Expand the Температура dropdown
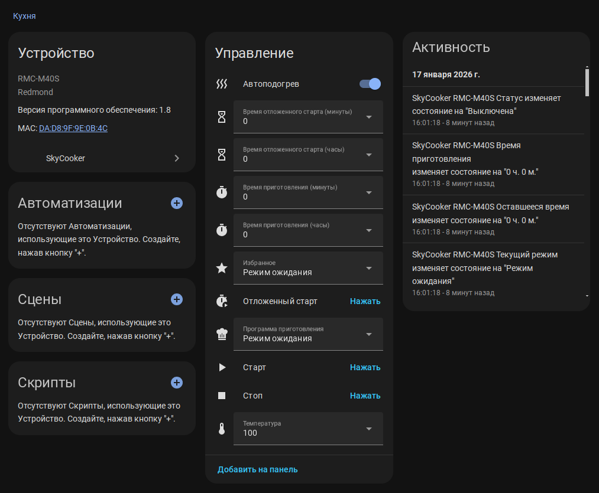599x493 pixels. point(308,429)
